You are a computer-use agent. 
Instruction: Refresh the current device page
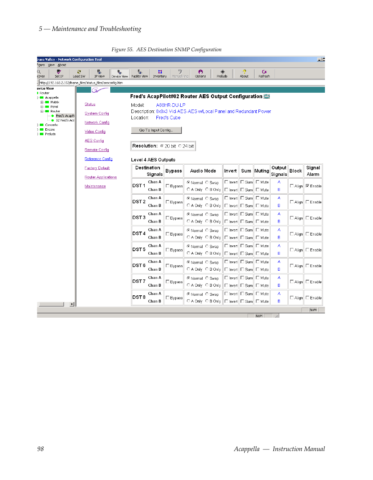[264, 74]
